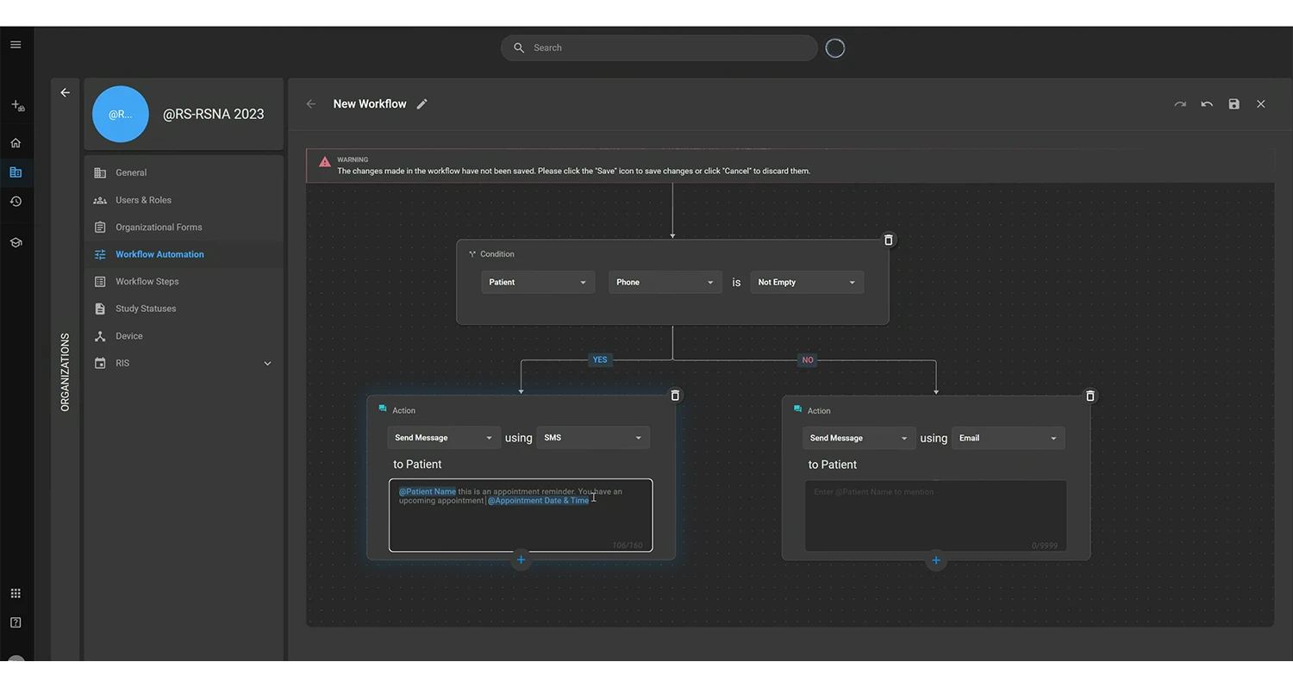Open the help question mark icon
This screenshot has width=1293, height=687.
16,621
